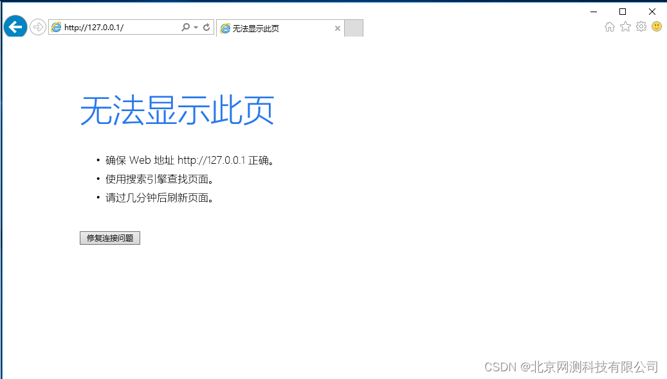Click the Refresh icon in the address bar

[x=206, y=28]
